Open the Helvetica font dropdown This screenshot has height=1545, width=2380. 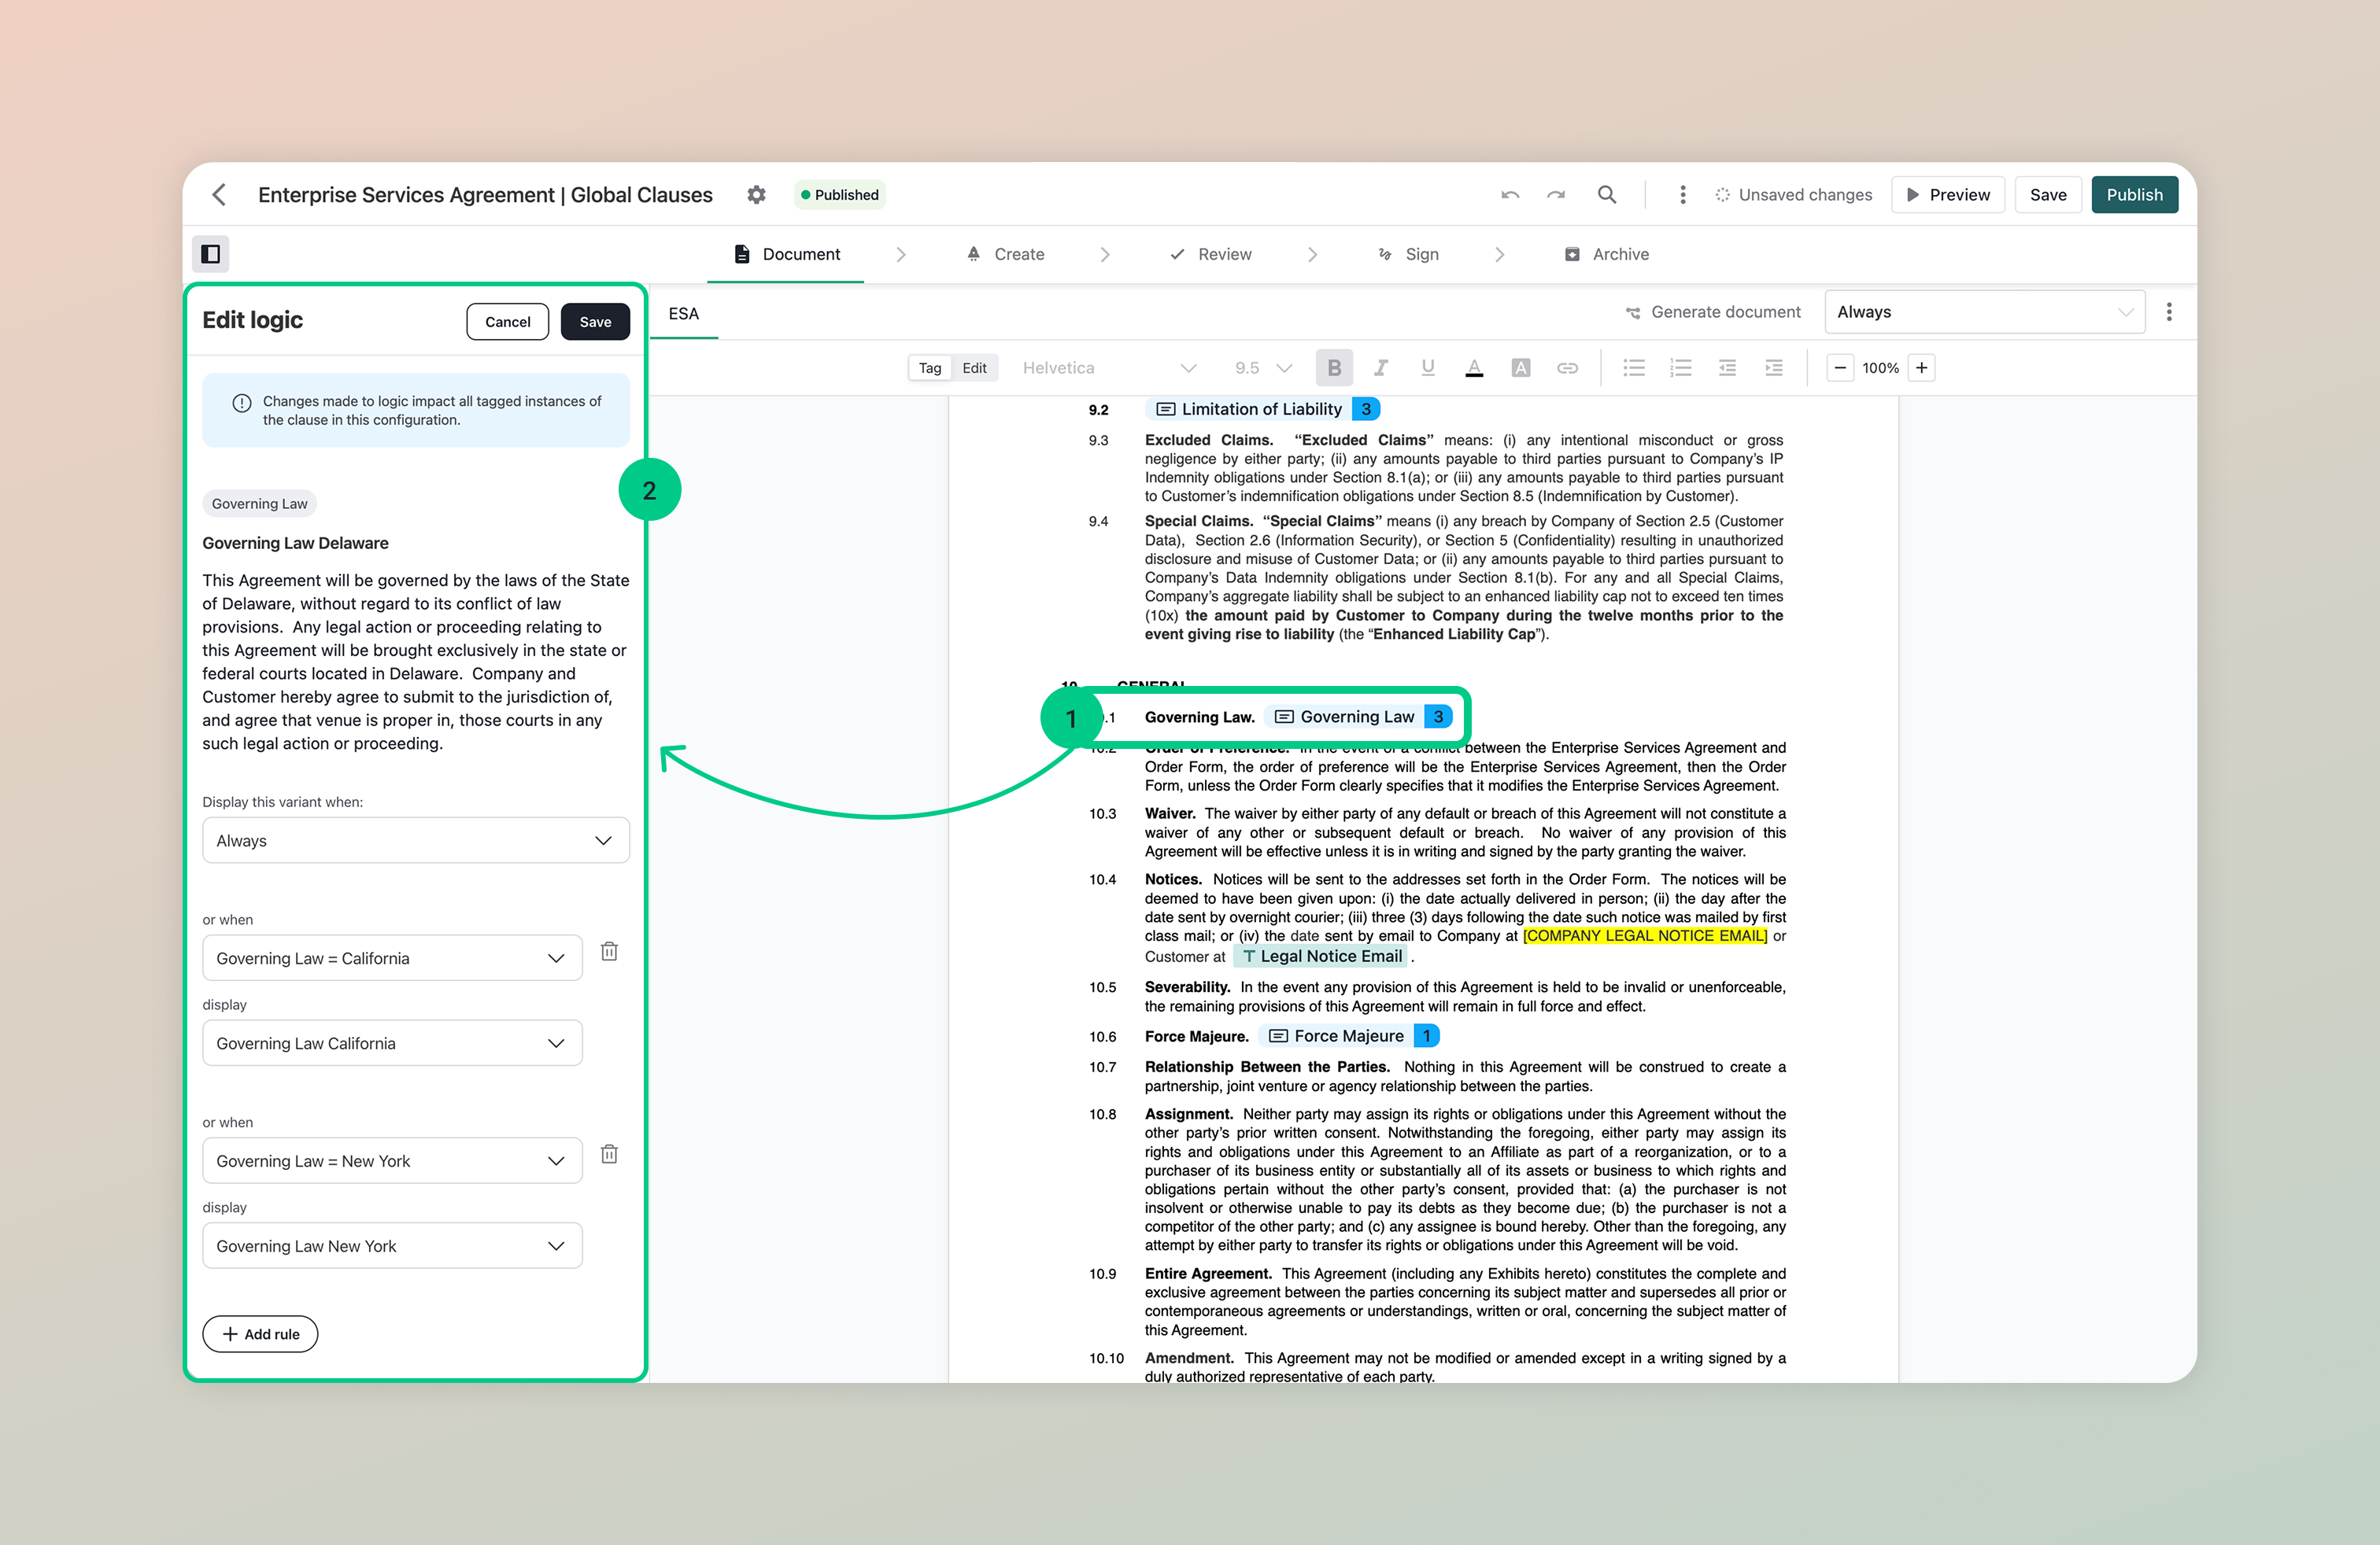(1108, 367)
